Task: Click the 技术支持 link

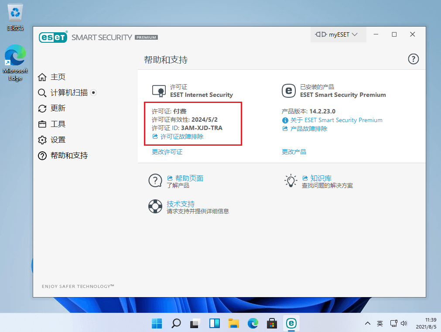Action: click(181, 204)
